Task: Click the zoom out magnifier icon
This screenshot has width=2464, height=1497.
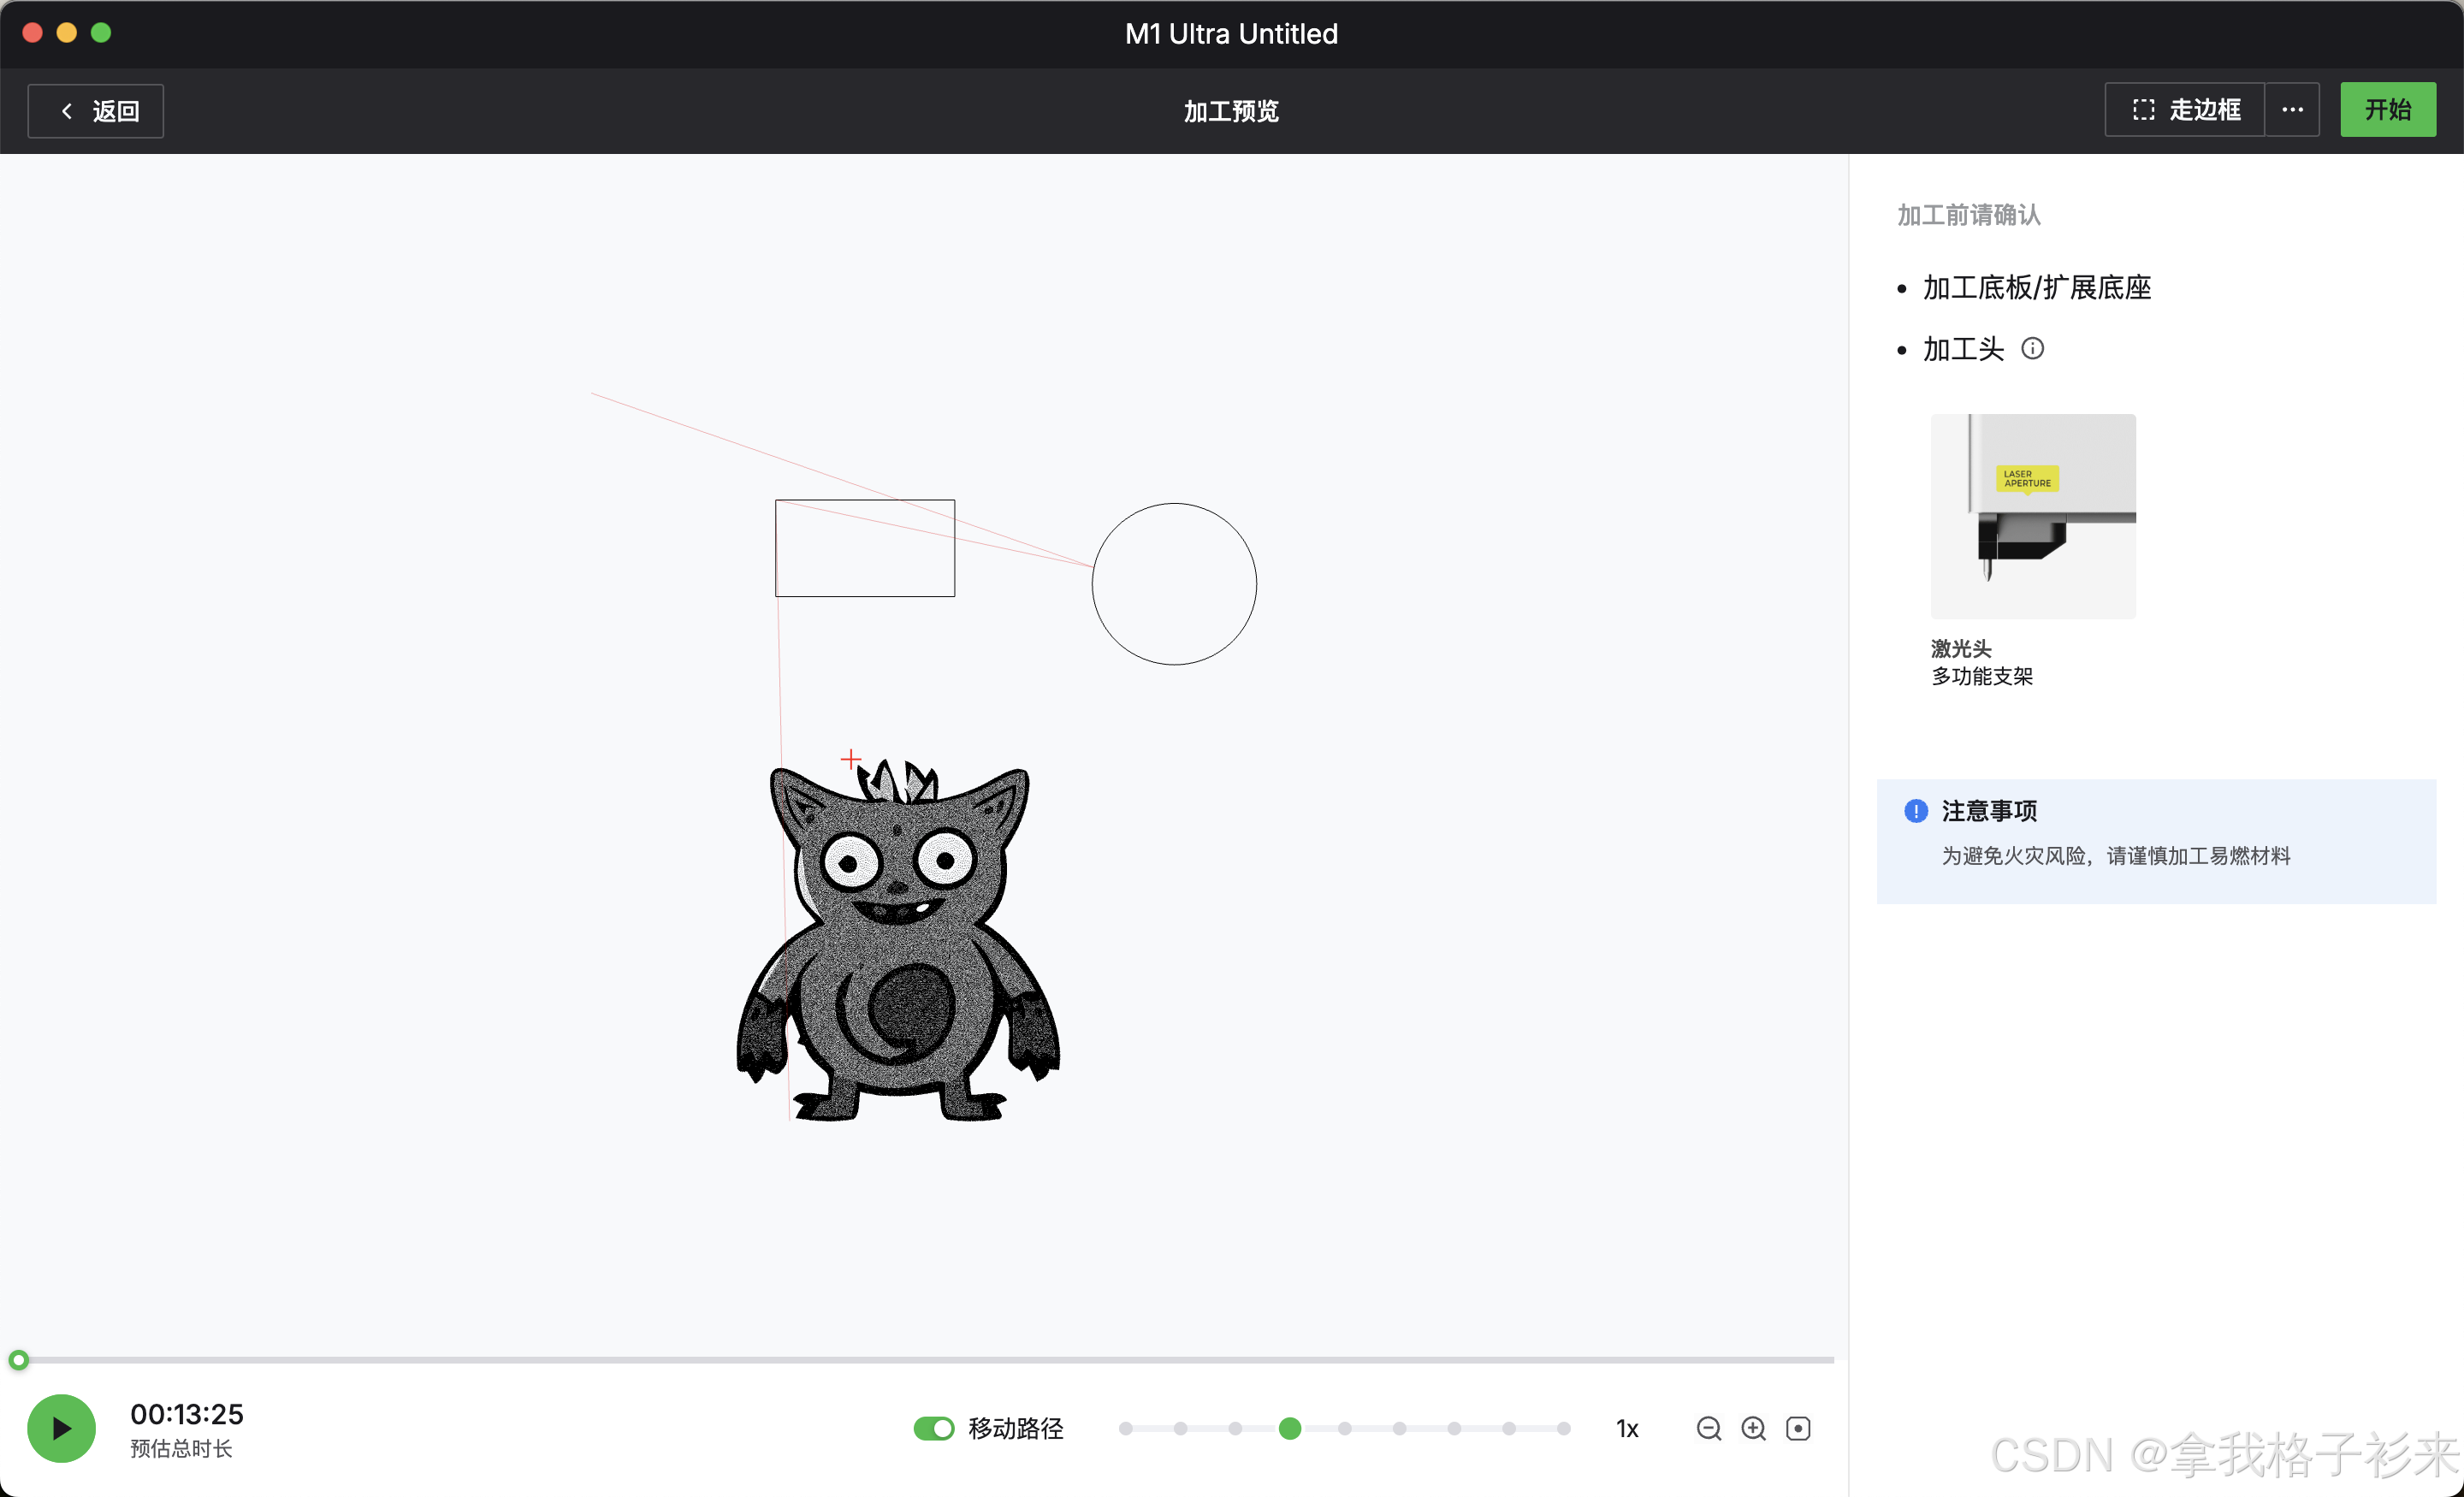Action: point(1709,1429)
